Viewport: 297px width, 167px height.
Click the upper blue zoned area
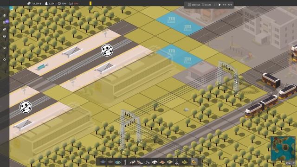180,24
